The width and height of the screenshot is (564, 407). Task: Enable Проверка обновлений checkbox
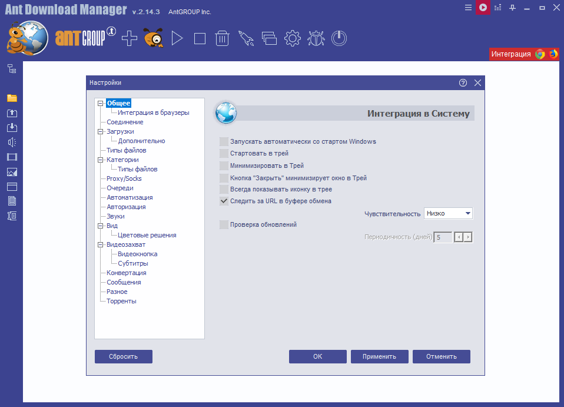(224, 224)
